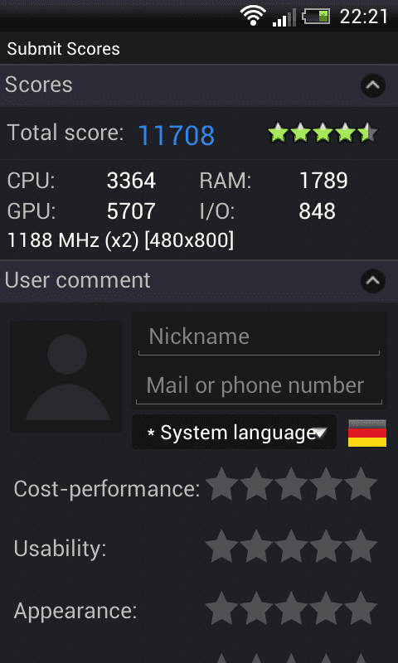398x663 pixels.
Task: Tap the green total score star rating
Action: 323,133
